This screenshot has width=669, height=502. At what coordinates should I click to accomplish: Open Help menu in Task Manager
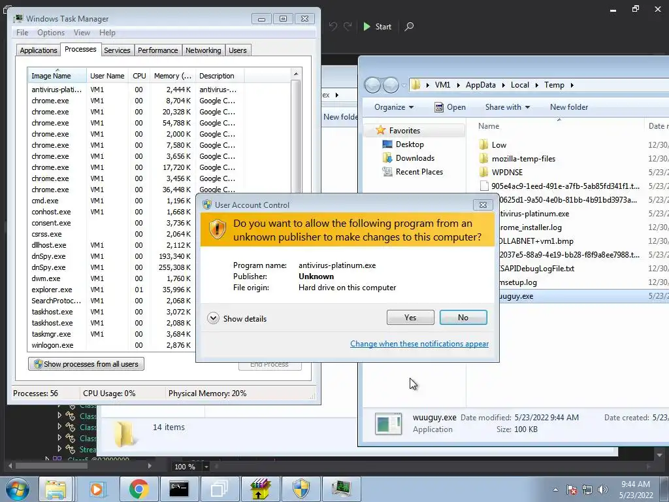click(107, 33)
